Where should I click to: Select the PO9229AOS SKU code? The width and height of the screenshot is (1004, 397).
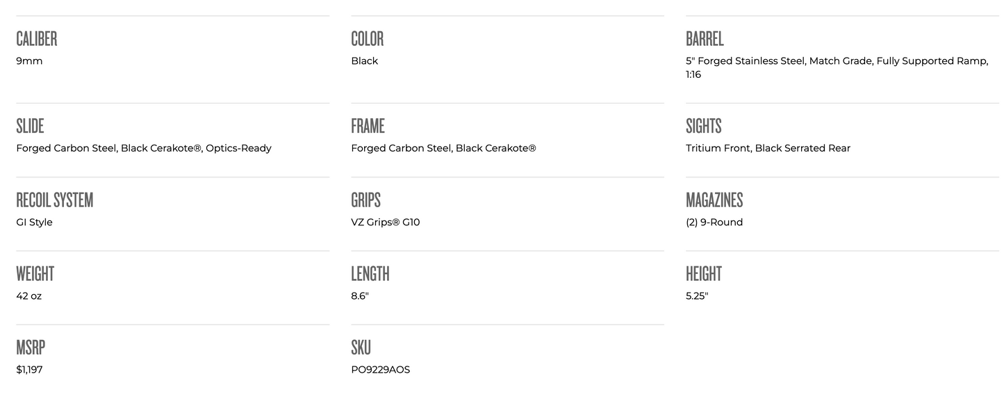tap(381, 370)
